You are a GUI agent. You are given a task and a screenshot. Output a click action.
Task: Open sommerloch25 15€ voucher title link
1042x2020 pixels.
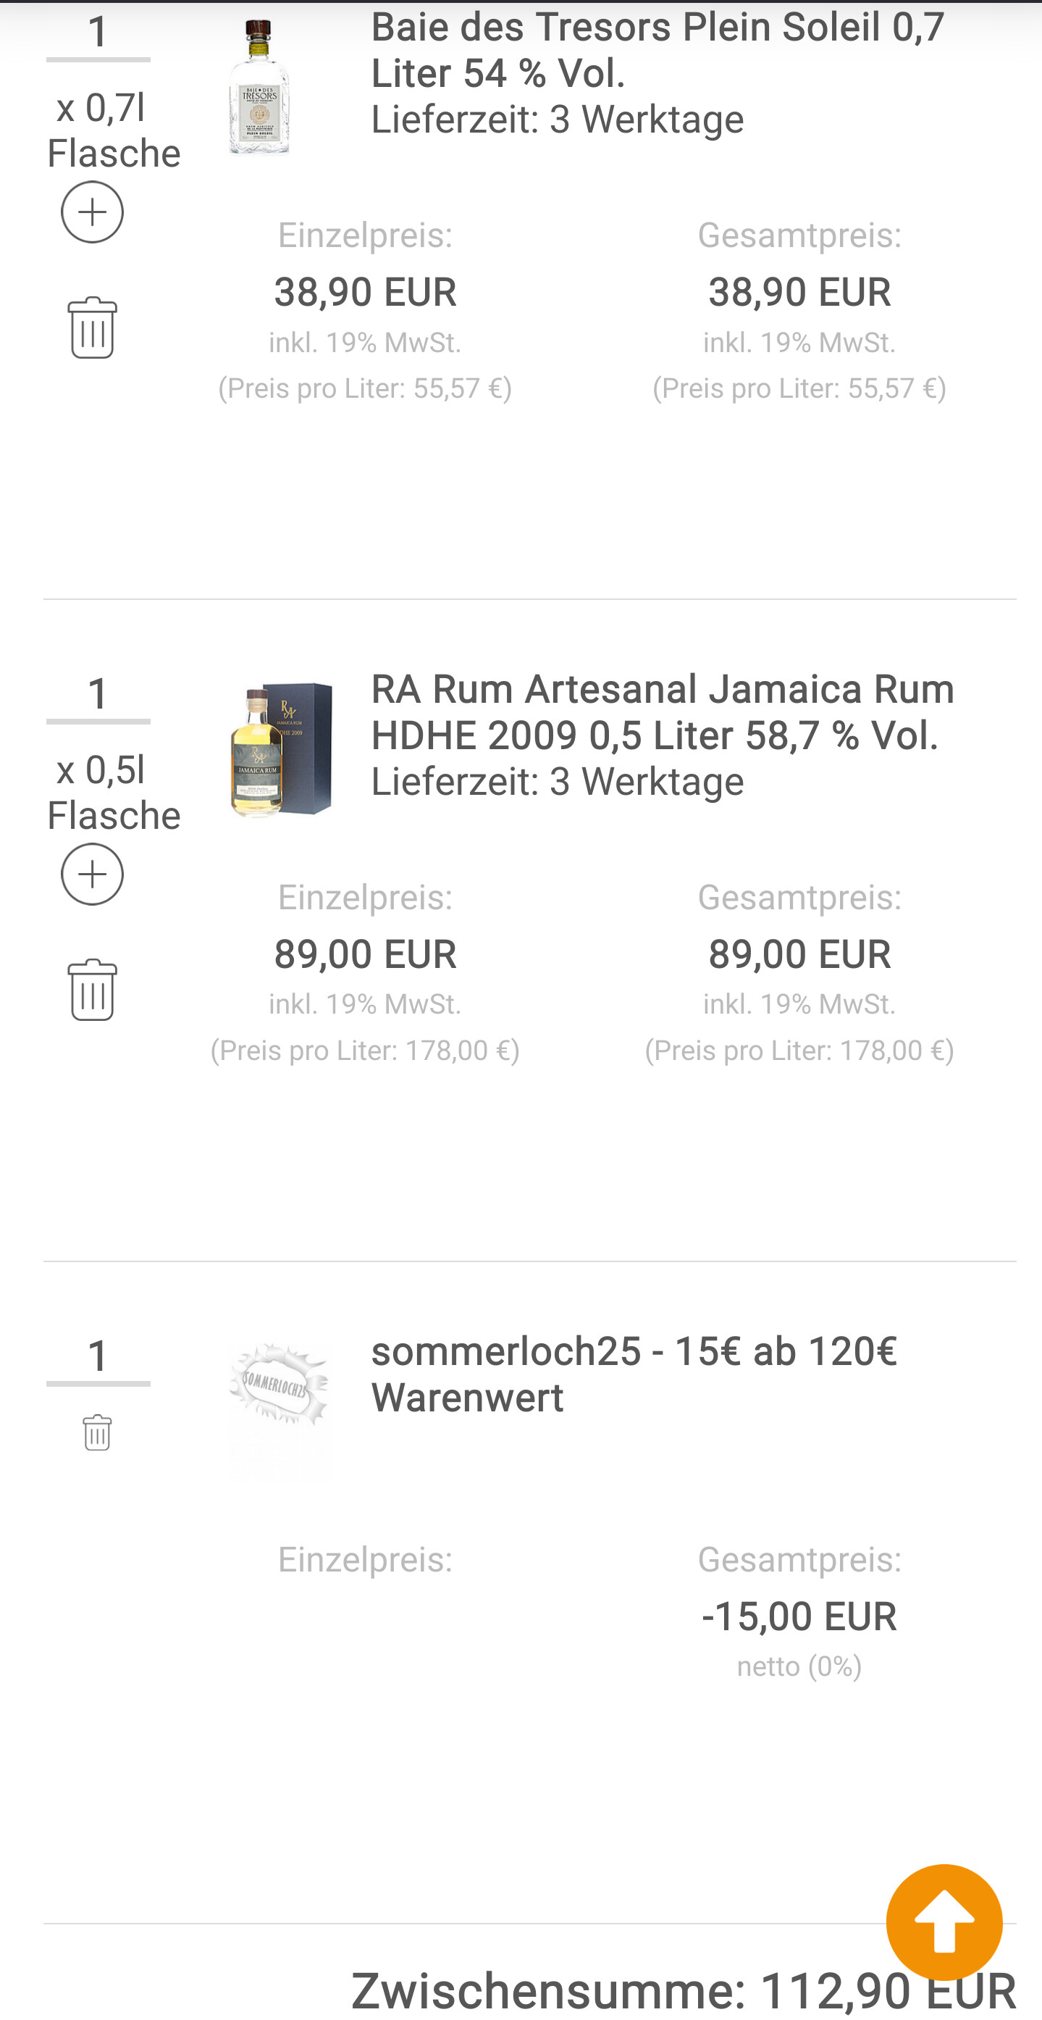[x=633, y=1374]
